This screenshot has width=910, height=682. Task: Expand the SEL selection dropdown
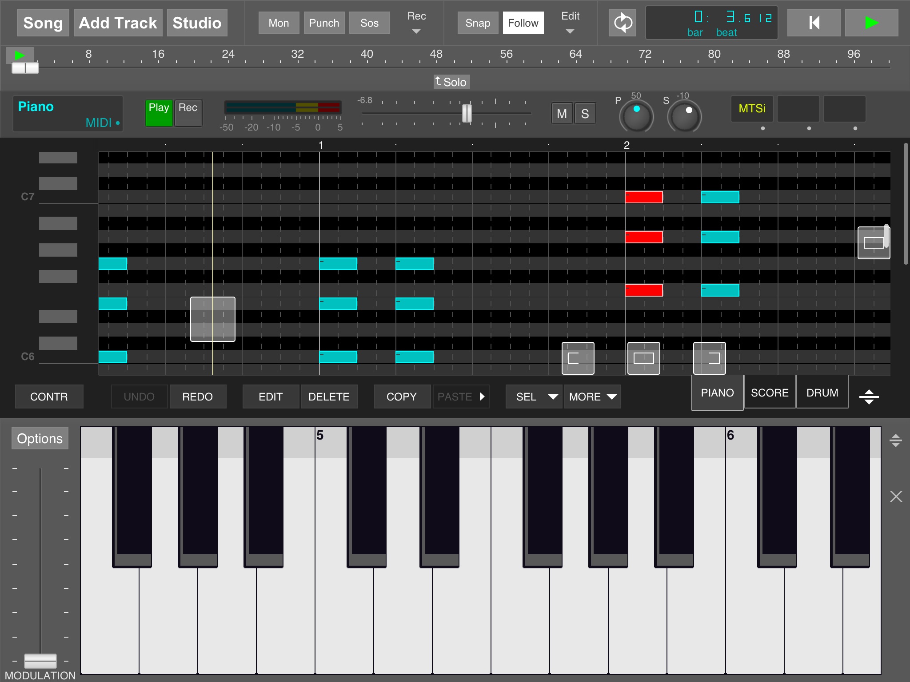534,397
